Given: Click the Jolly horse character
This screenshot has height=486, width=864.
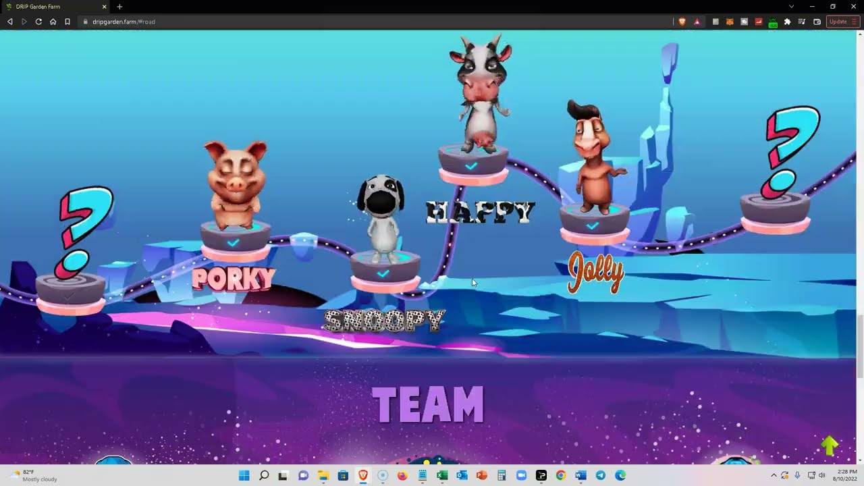Looking at the screenshot, I should coord(596,157).
